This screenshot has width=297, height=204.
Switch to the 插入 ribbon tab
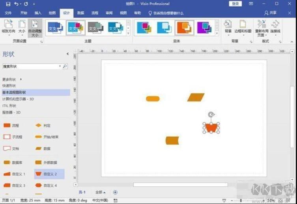[38, 13]
